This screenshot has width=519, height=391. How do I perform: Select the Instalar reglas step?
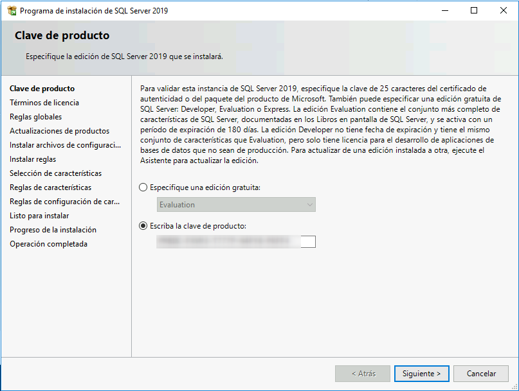[33, 159]
